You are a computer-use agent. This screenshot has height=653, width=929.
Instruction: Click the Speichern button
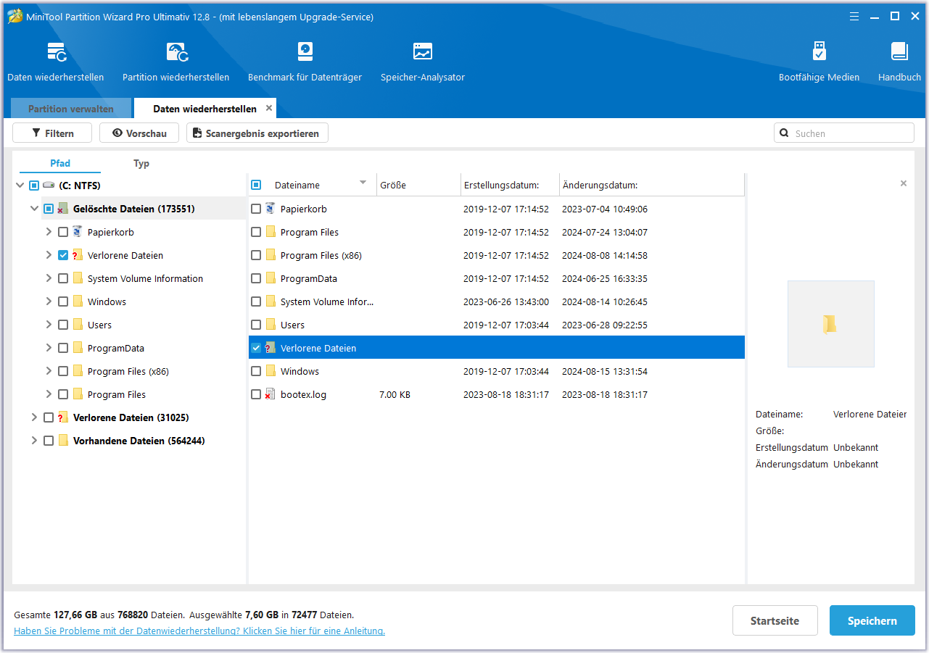click(872, 620)
